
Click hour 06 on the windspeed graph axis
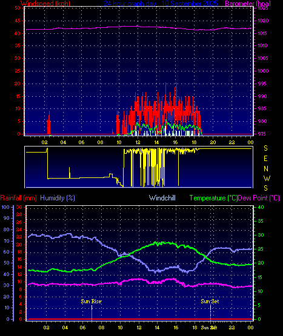[81, 142]
